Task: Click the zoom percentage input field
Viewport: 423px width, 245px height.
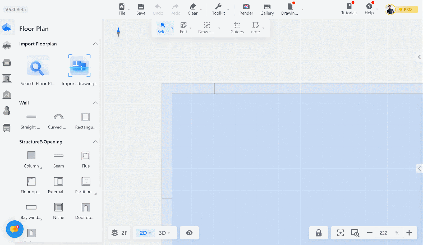Action: coord(383,233)
